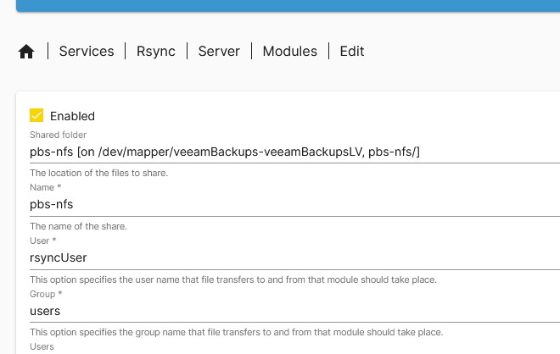The height and width of the screenshot is (354, 560).
Task: Navigate to Rsync breadcrumb
Action: [156, 52]
